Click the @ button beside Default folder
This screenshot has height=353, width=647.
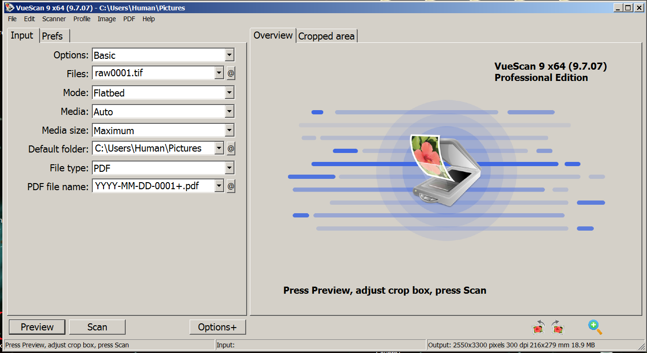point(231,149)
